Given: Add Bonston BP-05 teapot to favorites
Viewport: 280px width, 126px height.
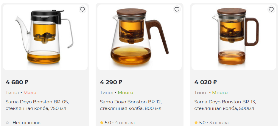Looking at the screenshot, I should coord(83,10).
